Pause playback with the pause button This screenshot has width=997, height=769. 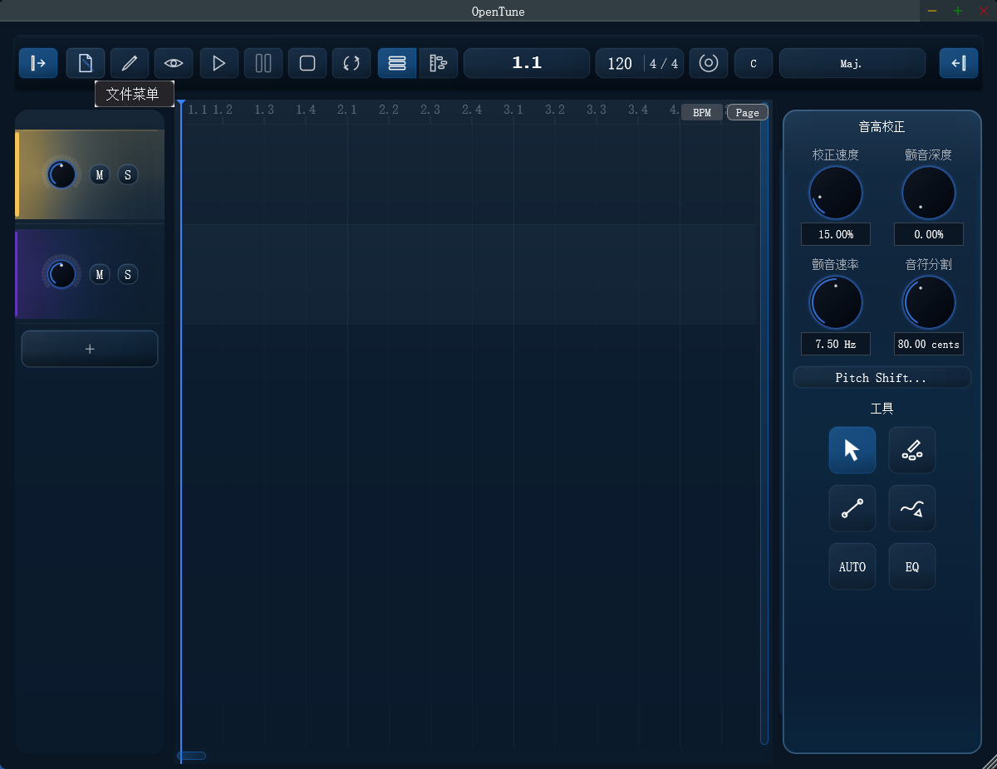(x=263, y=63)
